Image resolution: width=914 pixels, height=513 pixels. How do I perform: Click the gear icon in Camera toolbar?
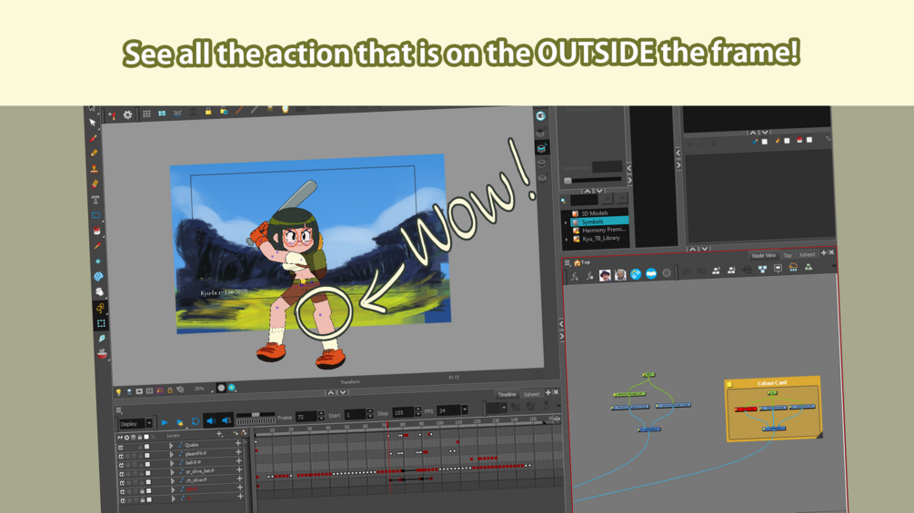click(x=127, y=114)
